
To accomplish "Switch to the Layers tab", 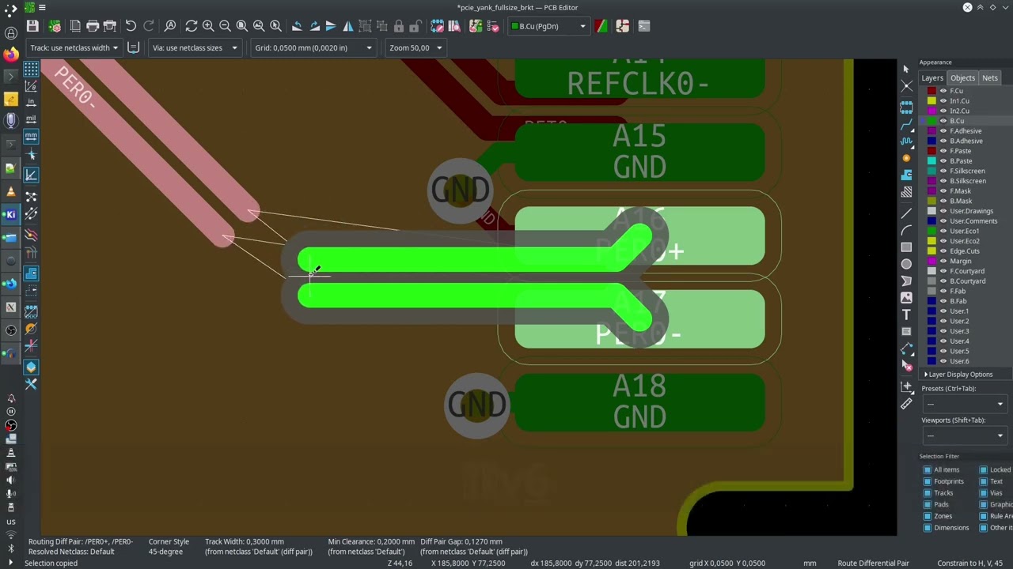I will tap(932, 78).
